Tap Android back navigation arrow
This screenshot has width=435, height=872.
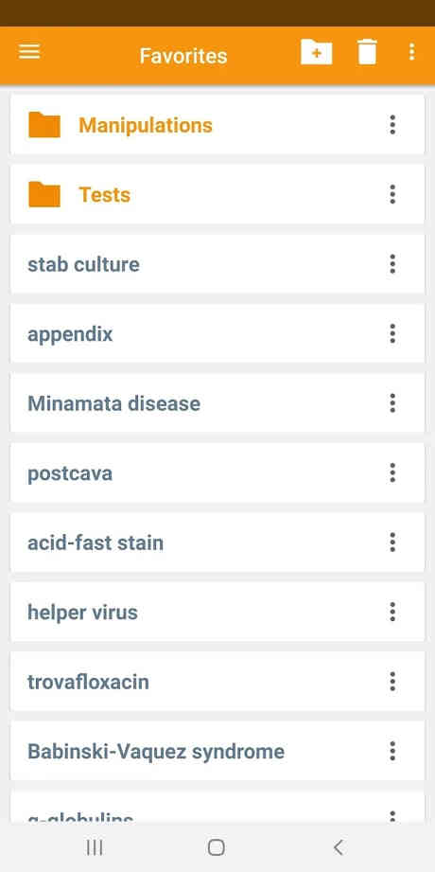click(338, 847)
